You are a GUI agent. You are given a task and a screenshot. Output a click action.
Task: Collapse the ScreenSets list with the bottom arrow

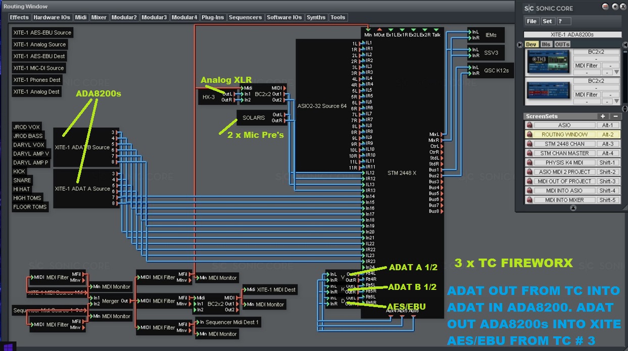click(573, 208)
